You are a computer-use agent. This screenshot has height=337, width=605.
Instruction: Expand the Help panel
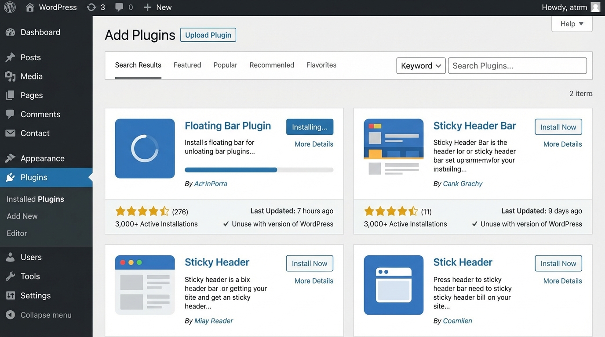[x=571, y=24]
